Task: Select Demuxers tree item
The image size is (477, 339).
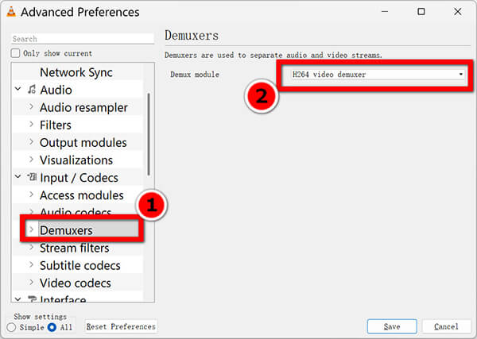Action: click(x=66, y=230)
